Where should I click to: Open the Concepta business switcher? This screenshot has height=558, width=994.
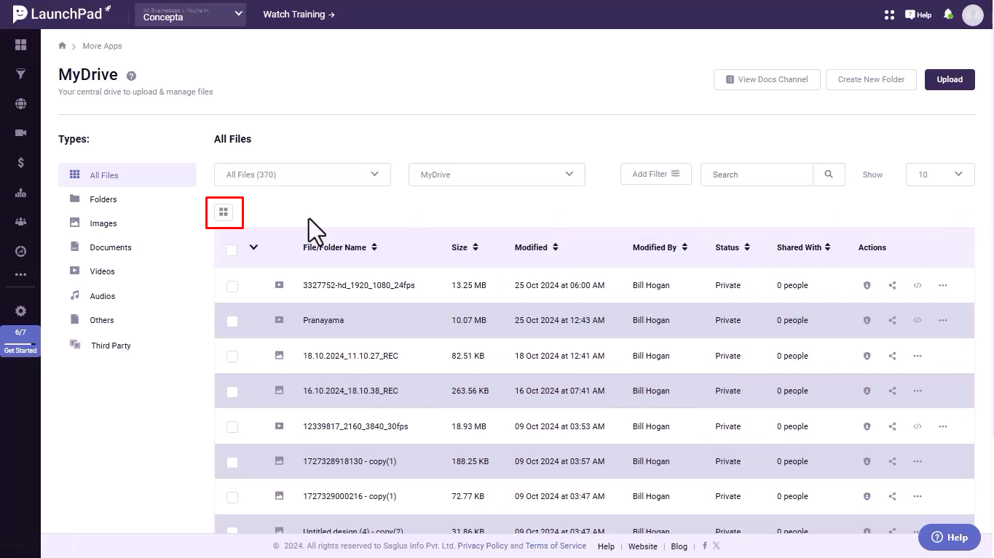(x=190, y=15)
